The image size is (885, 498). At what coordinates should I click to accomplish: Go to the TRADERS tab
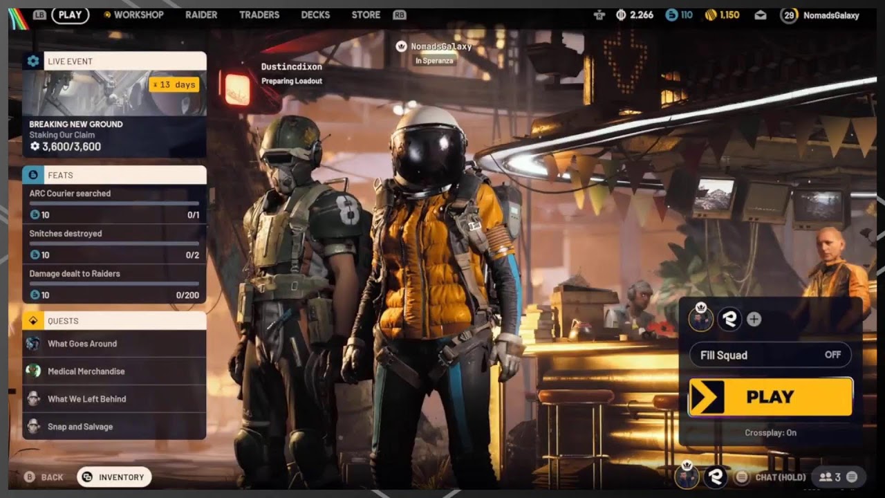pyautogui.click(x=259, y=15)
